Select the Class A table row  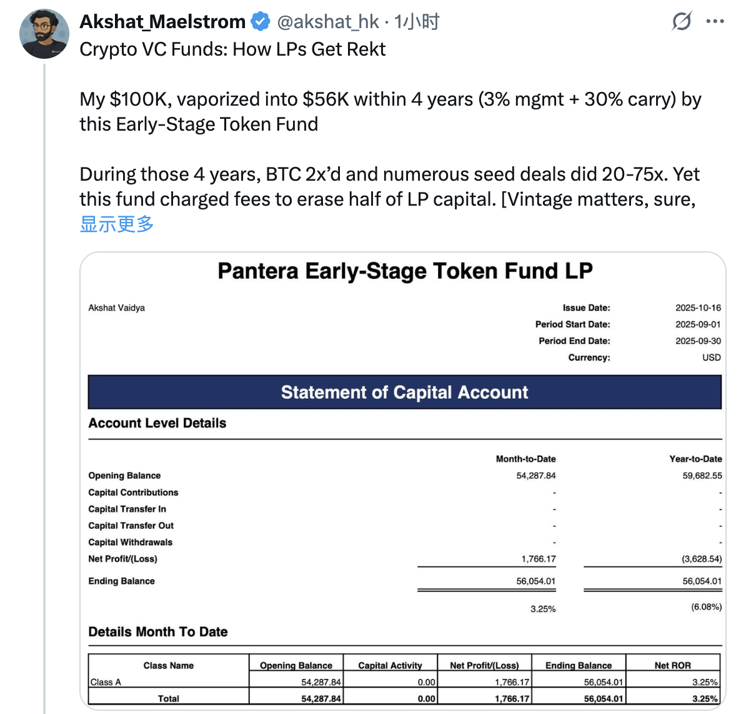[250, 682]
